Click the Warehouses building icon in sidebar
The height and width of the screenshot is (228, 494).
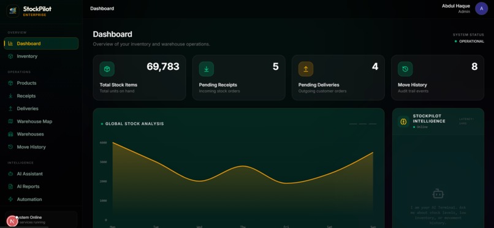pos(10,134)
